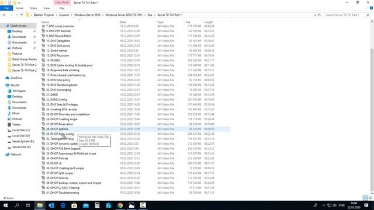Click video icon of 21. DANE
Screen dimensions: 374x210
[43, 94]
